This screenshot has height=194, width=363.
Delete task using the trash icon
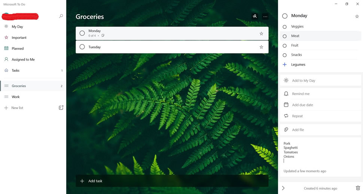coord(358,188)
